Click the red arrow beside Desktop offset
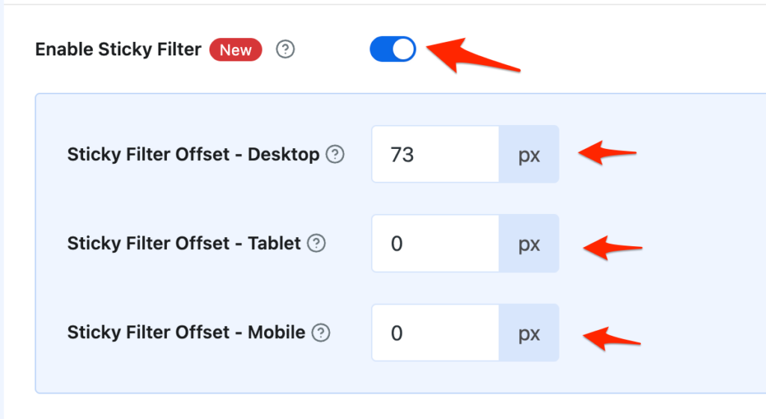Viewport: 766px width, 419px height. (604, 153)
